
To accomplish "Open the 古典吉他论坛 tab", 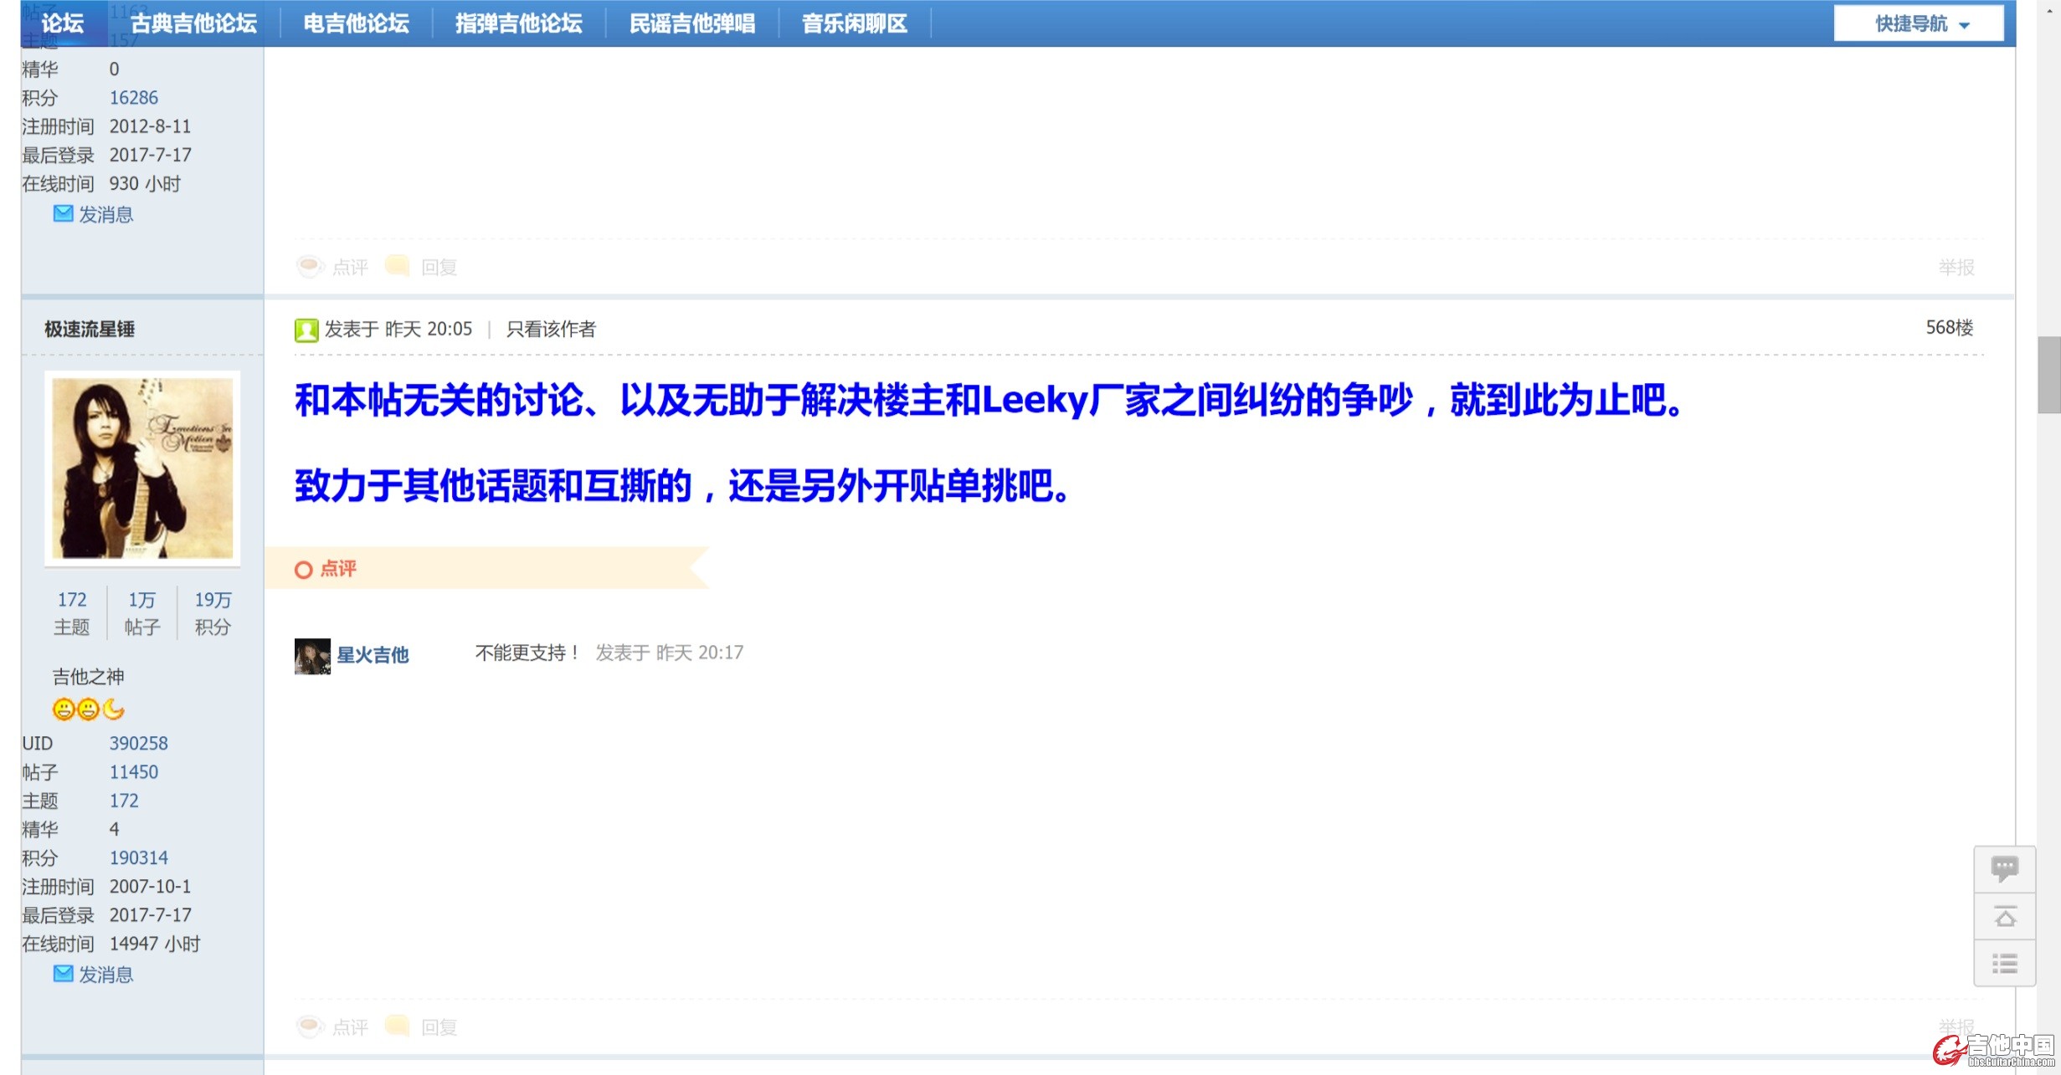I will coord(193,23).
